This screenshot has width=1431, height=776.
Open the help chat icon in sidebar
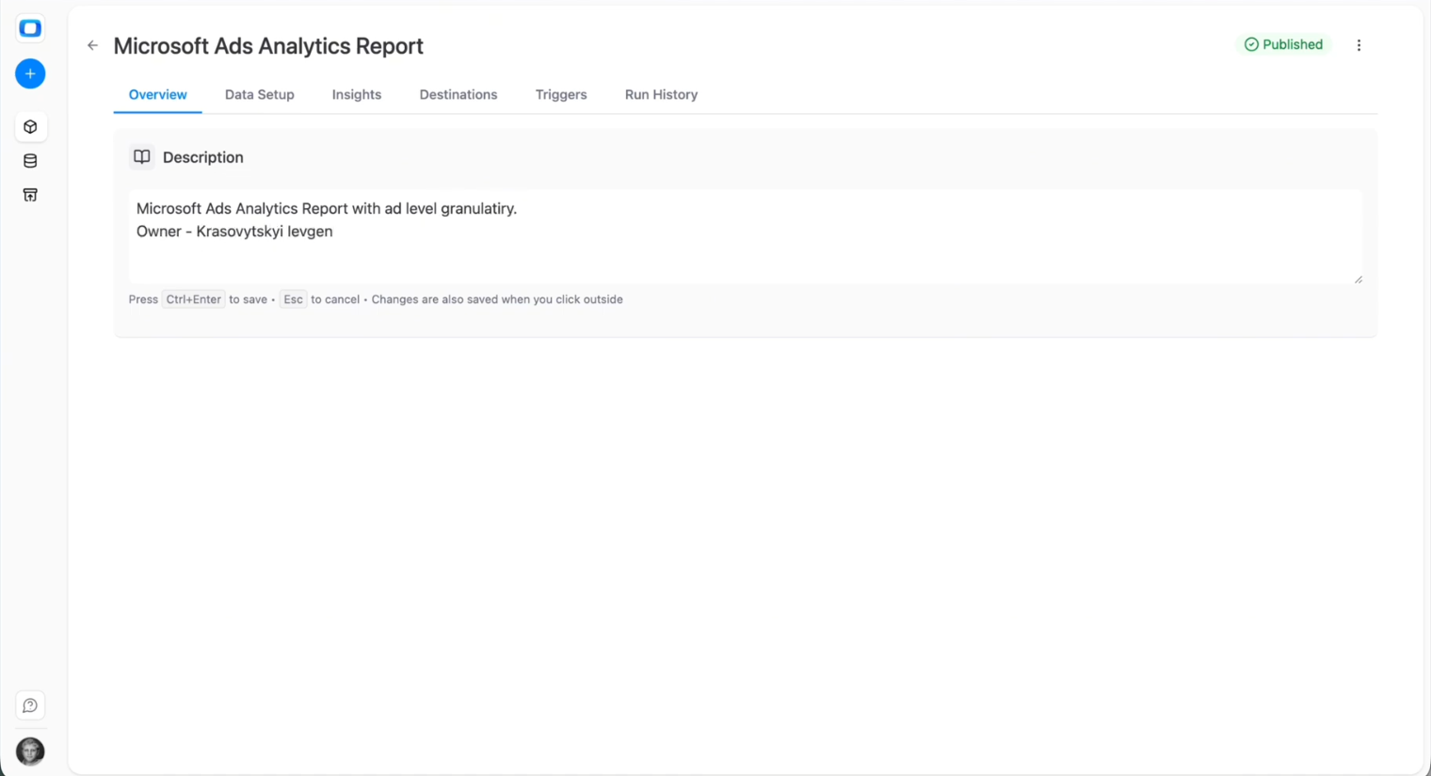pos(30,705)
